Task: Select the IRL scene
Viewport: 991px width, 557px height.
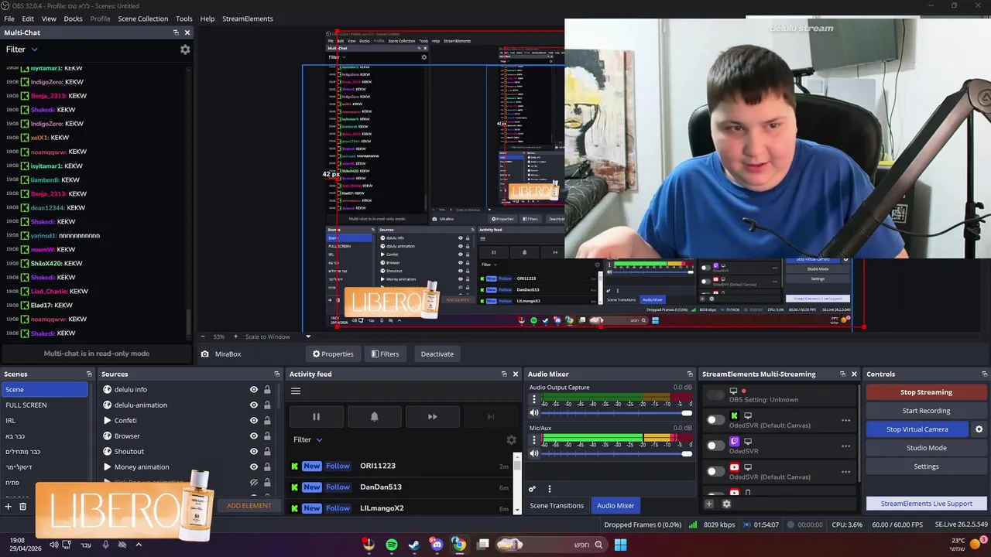Action: [x=45, y=420]
